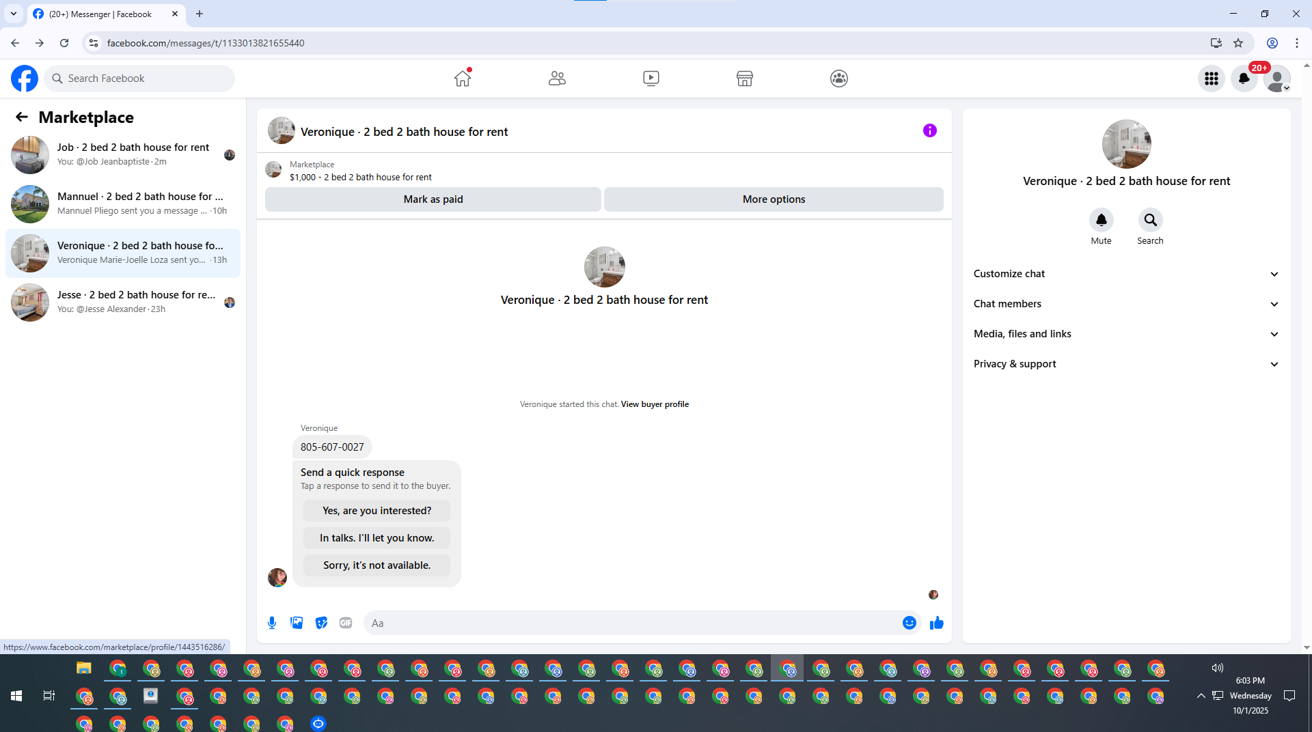Select the Veronique chat in the list

tap(123, 253)
